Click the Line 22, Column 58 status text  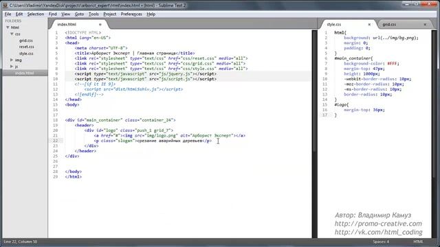point(20,242)
